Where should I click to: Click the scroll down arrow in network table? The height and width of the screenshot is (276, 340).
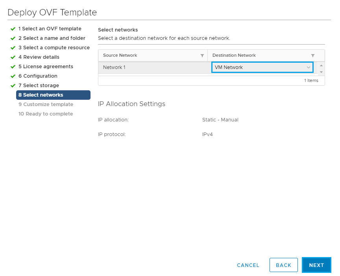(x=321, y=72)
